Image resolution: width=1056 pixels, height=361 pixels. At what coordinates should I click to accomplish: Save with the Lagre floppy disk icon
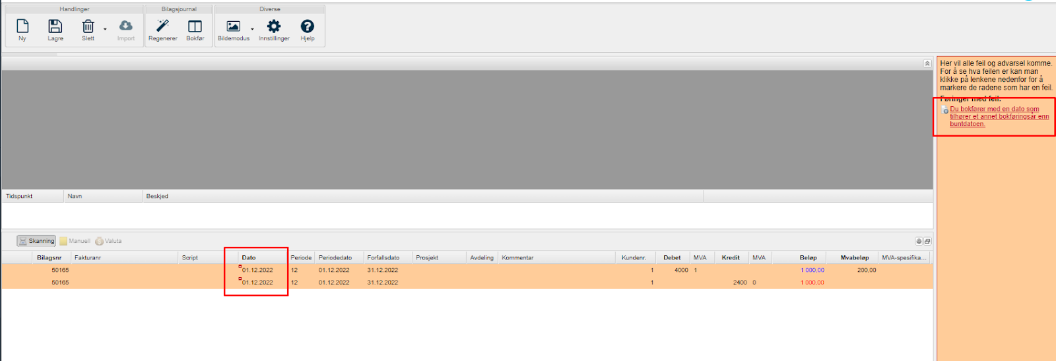[55, 27]
